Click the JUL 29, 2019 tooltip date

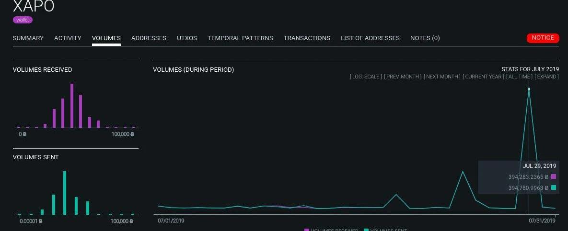(539, 166)
